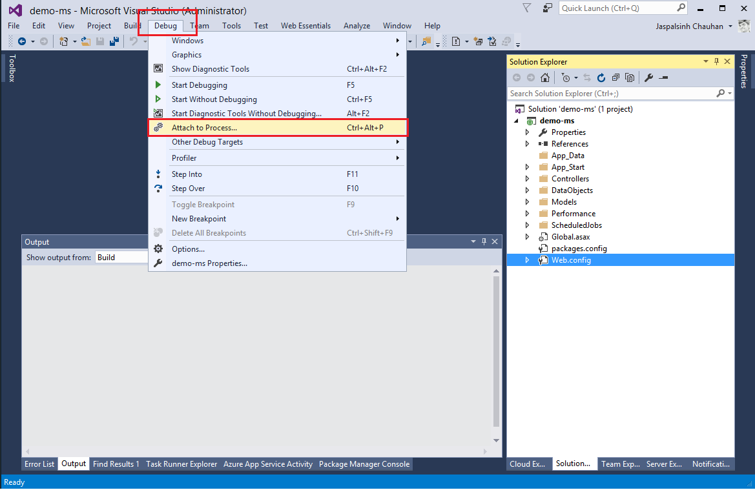Screen dimensions: 755x490
Task: Open the Web Essentials menu
Action: pyautogui.click(x=305, y=26)
